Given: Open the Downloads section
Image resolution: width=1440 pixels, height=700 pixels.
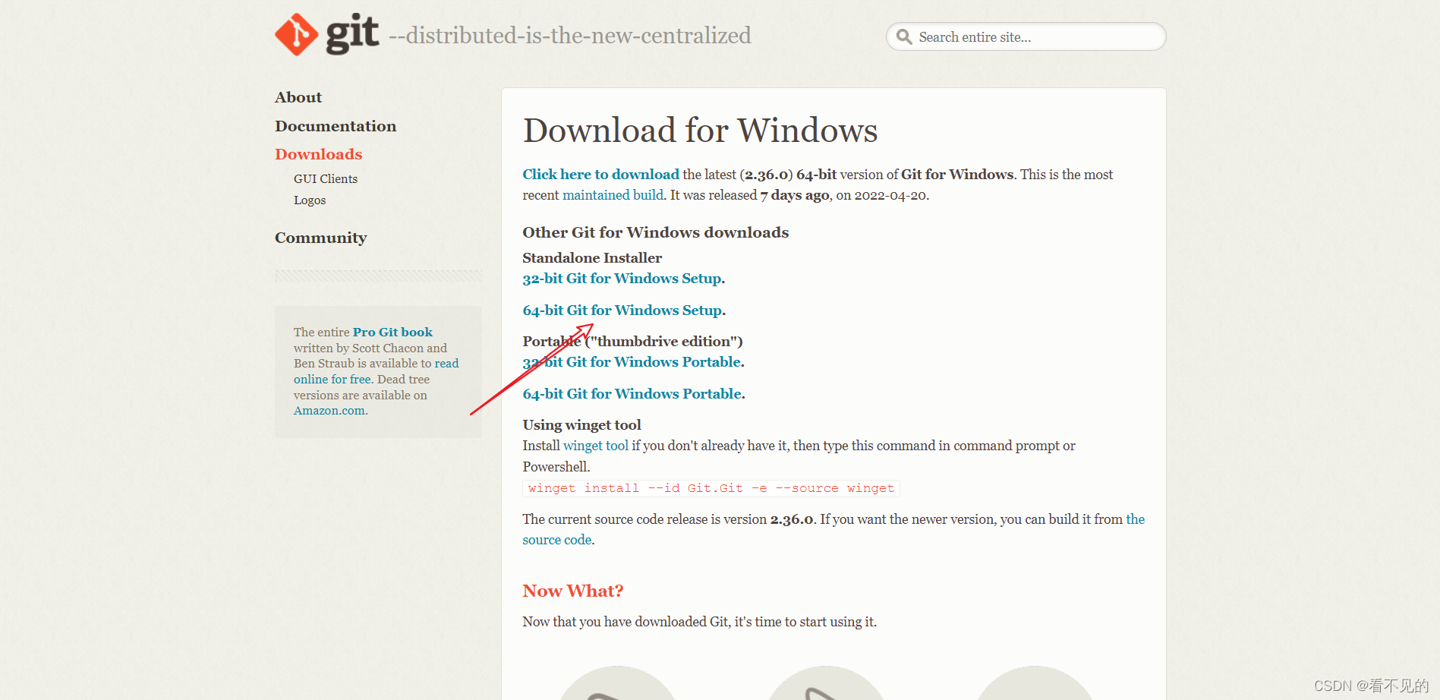Looking at the screenshot, I should [x=319, y=154].
